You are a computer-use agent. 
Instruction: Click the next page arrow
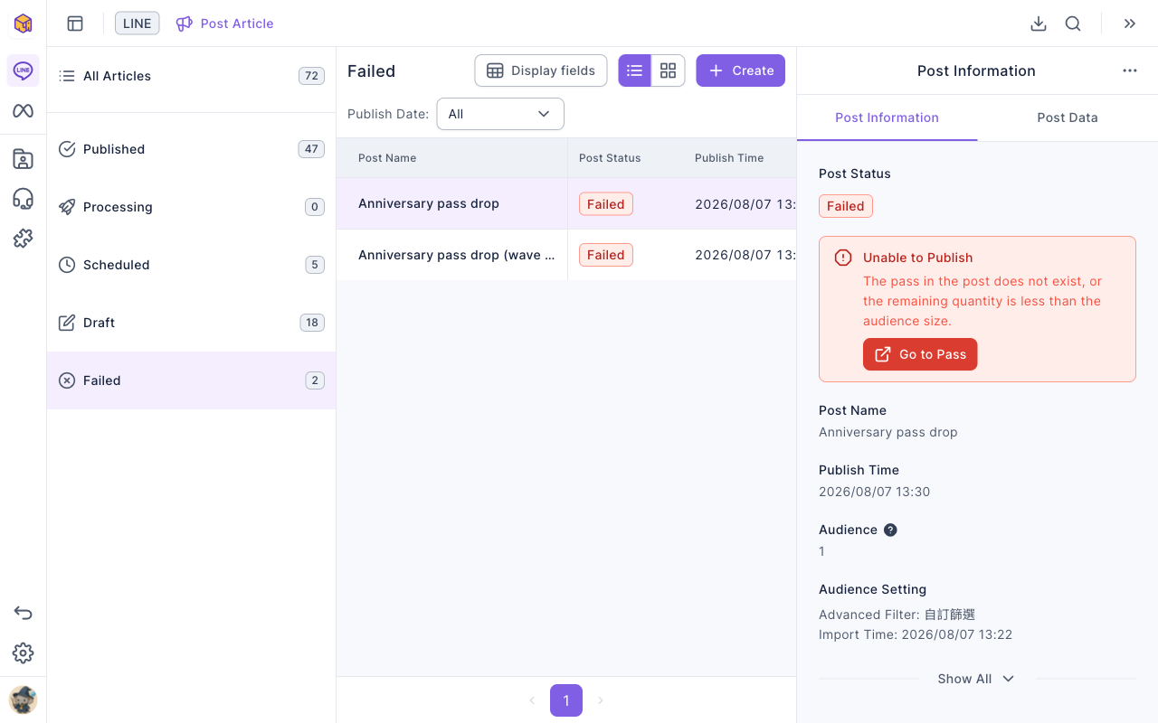[601, 700]
